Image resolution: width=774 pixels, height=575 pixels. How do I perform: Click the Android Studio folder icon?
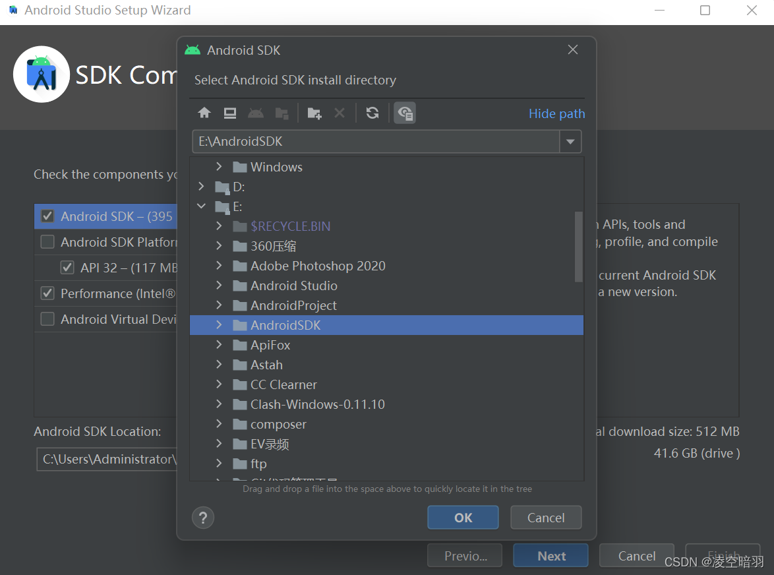(x=240, y=286)
